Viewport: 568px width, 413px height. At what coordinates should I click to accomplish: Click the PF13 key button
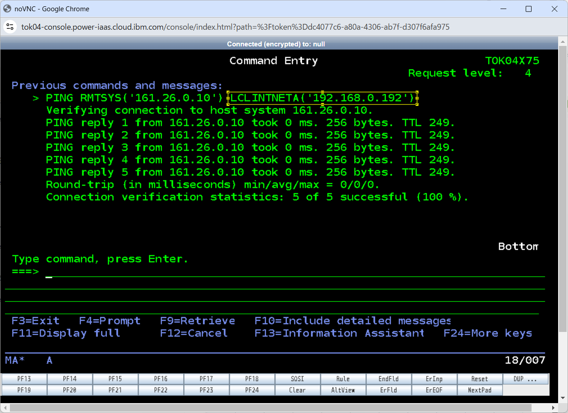(x=24, y=379)
